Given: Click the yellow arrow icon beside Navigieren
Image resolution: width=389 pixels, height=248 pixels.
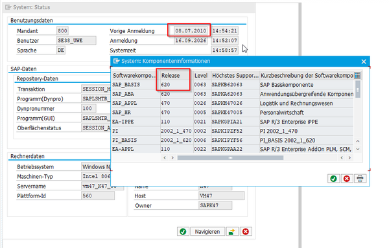Looking at the screenshot, I should pyautogui.click(x=232, y=232).
